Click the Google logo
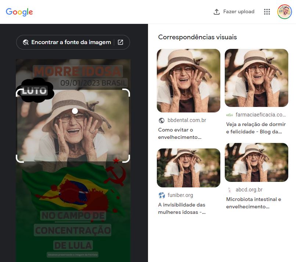The height and width of the screenshot is (262, 296). [x=19, y=12]
